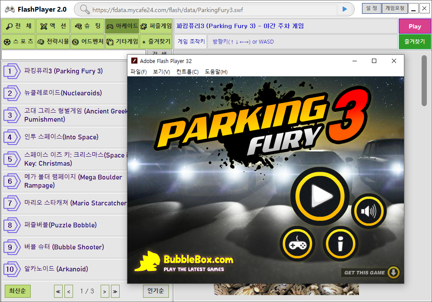Click the GET THIS GAME download arrow
The height and width of the screenshot is (302, 432).
point(394,272)
